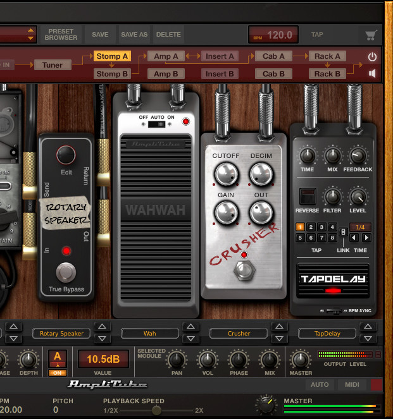
Task: Click the Wah pedal treadle
Action: 156,218
